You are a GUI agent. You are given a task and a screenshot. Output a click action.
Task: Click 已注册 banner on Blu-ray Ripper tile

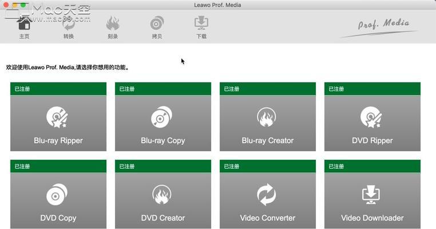tap(58, 89)
